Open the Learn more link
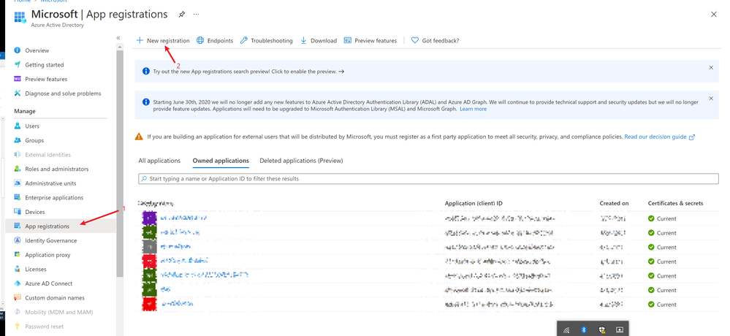The image size is (730, 336). point(473,109)
